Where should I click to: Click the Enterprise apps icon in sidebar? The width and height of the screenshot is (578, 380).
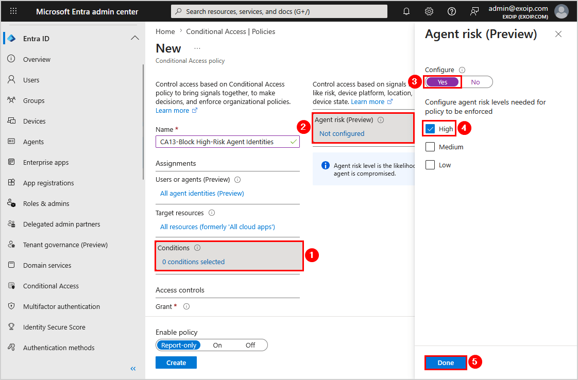[11, 162]
